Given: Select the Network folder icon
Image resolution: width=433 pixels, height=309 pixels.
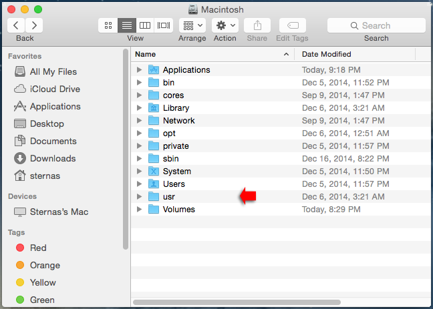Looking at the screenshot, I should [x=154, y=121].
